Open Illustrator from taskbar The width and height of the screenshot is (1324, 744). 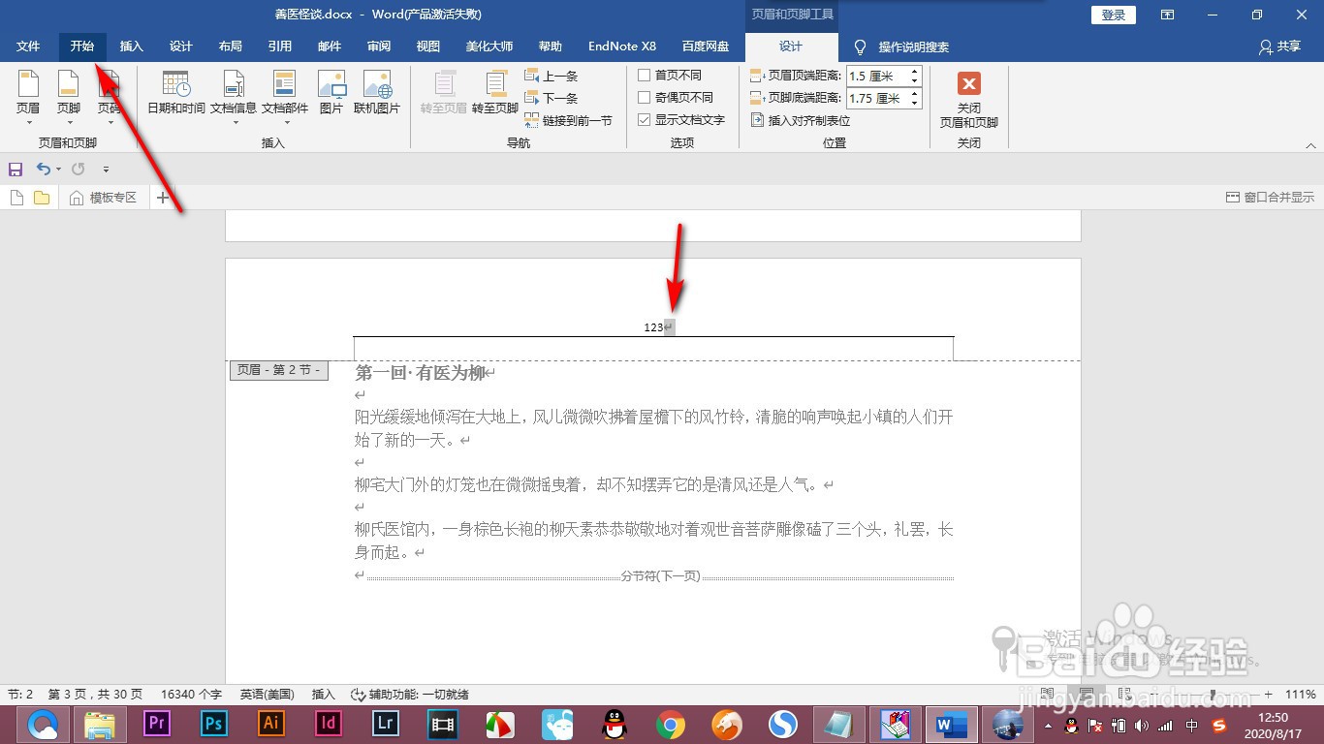coord(271,724)
